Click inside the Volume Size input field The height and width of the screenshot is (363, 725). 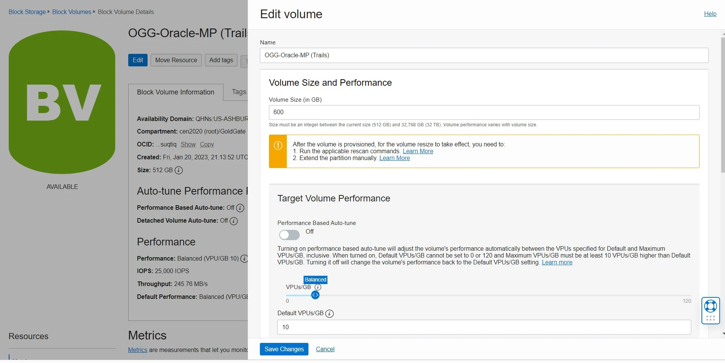(483, 112)
